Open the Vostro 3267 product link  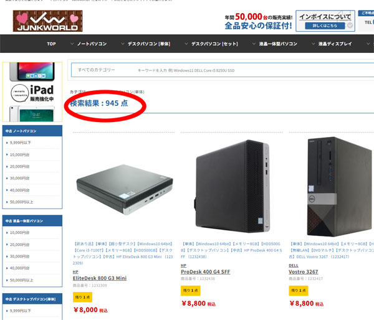click(x=303, y=272)
